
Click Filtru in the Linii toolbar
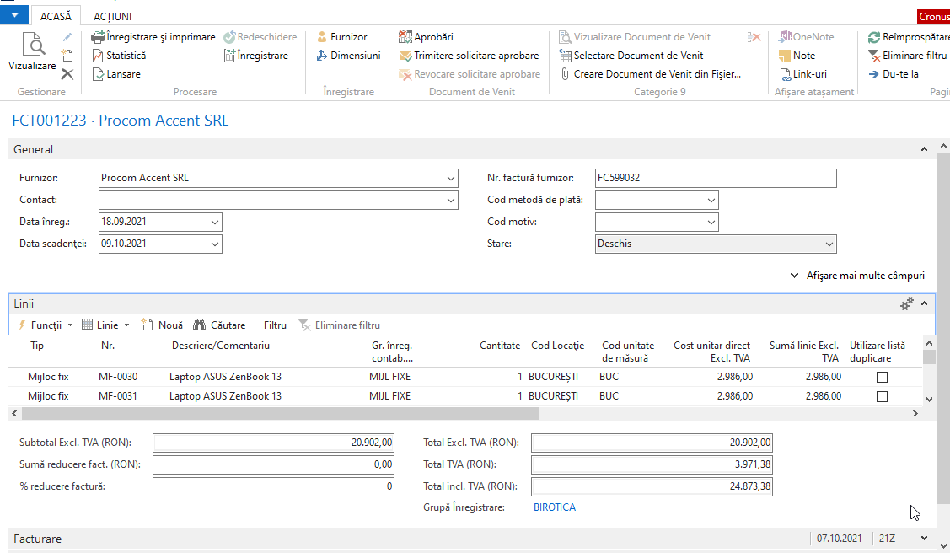[275, 325]
